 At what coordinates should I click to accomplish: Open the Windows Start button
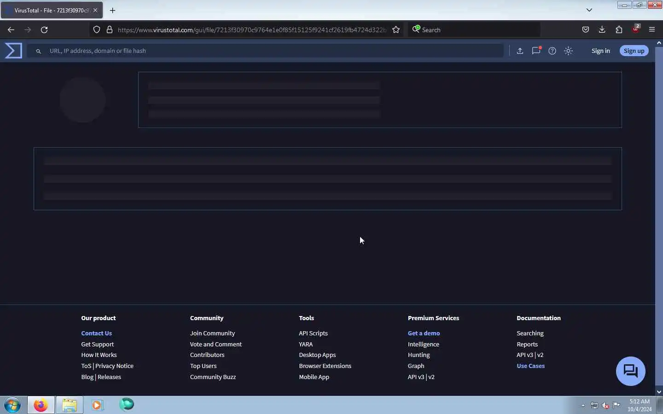[12, 405]
